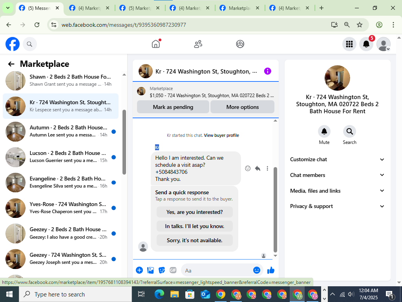Reload the page
The height and width of the screenshot is (302, 402).
[37, 25]
